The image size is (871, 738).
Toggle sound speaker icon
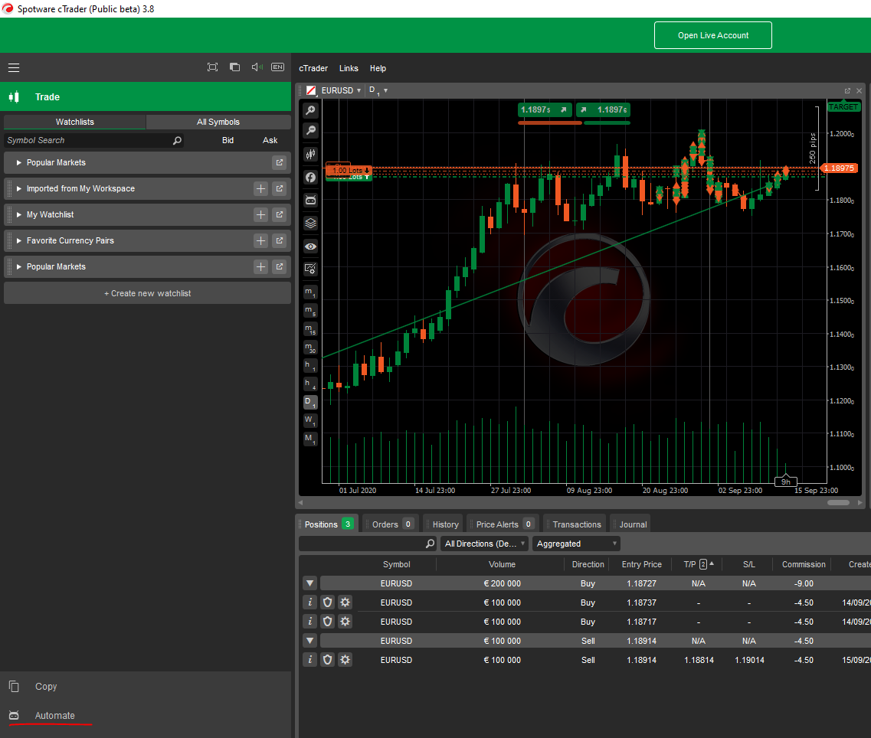(x=257, y=67)
